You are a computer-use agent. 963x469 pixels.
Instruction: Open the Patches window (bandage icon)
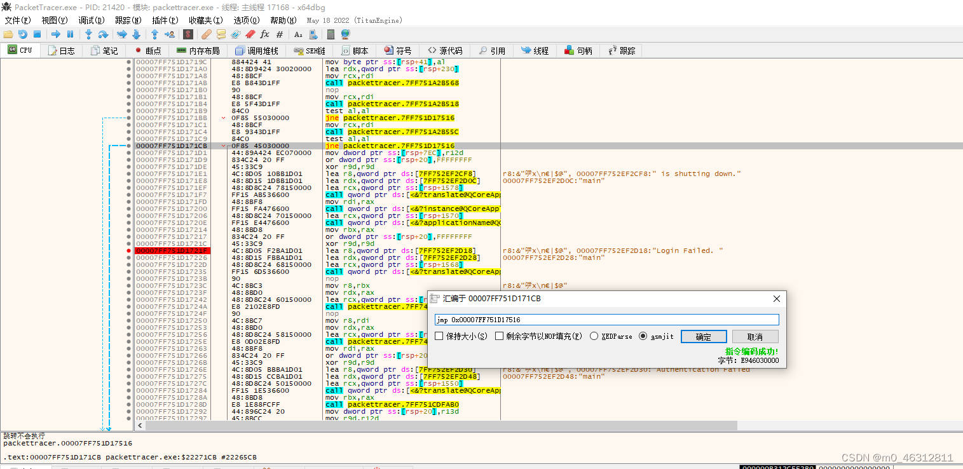click(x=207, y=34)
